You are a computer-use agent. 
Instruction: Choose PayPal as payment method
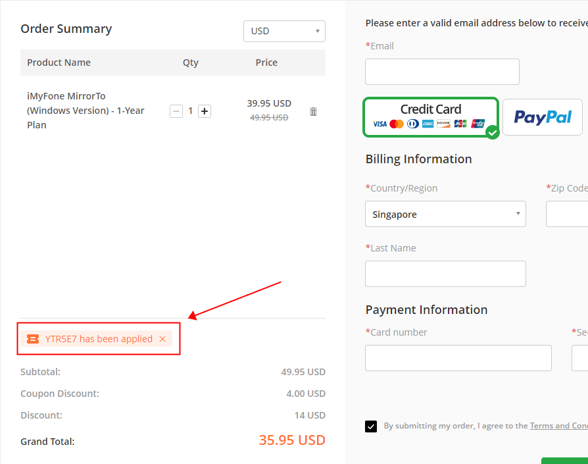pyautogui.click(x=543, y=117)
